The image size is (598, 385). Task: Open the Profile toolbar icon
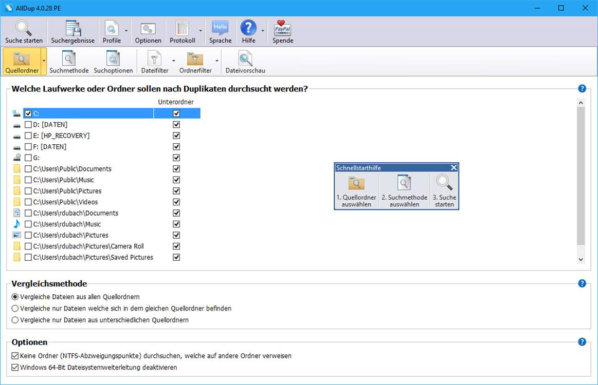112,32
